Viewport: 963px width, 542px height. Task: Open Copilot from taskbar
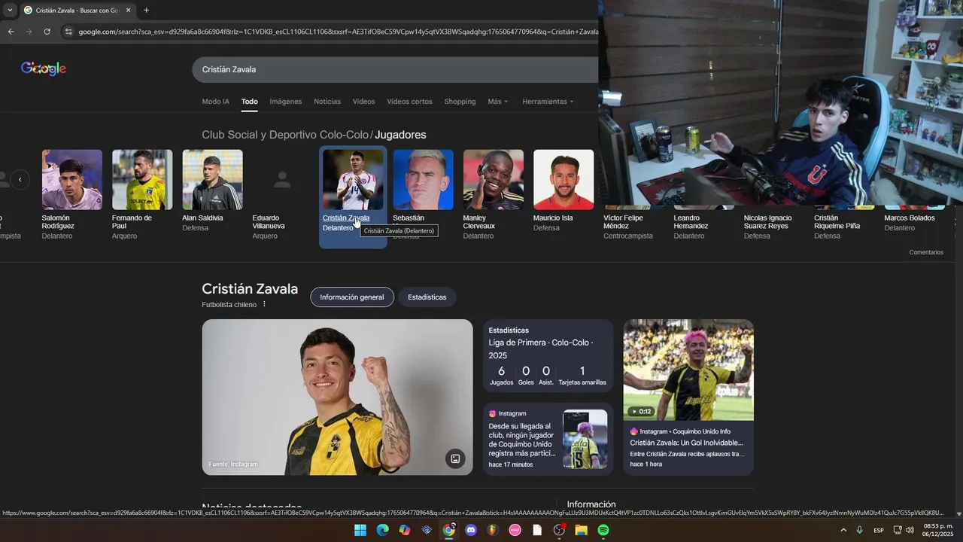[405, 530]
